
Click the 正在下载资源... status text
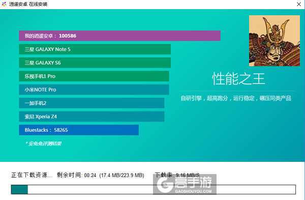point(32,175)
